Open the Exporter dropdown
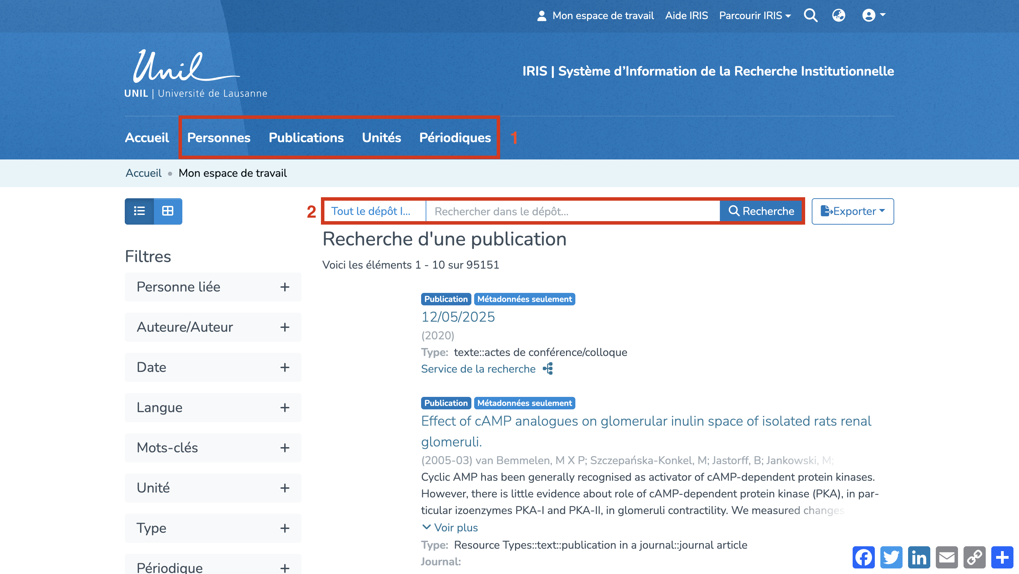The width and height of the screenshot is (1019, 574). 853,211
